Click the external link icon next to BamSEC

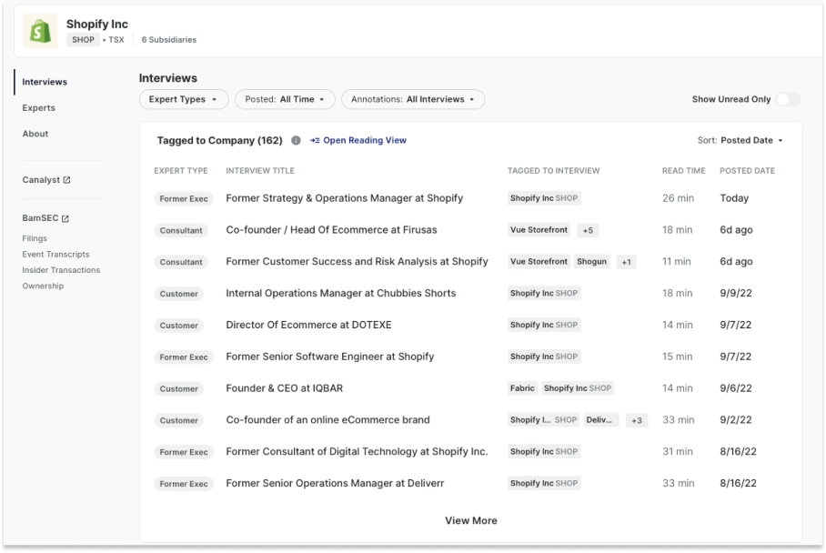click(65, 218)
